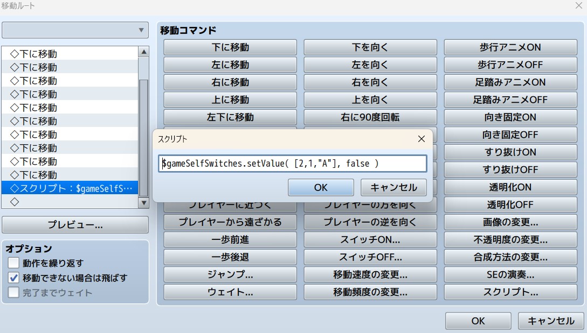Click キャンセル in the スクリプト dialog
The width and height of the screenshot is (587, 333).
click(x=393, y=187)
